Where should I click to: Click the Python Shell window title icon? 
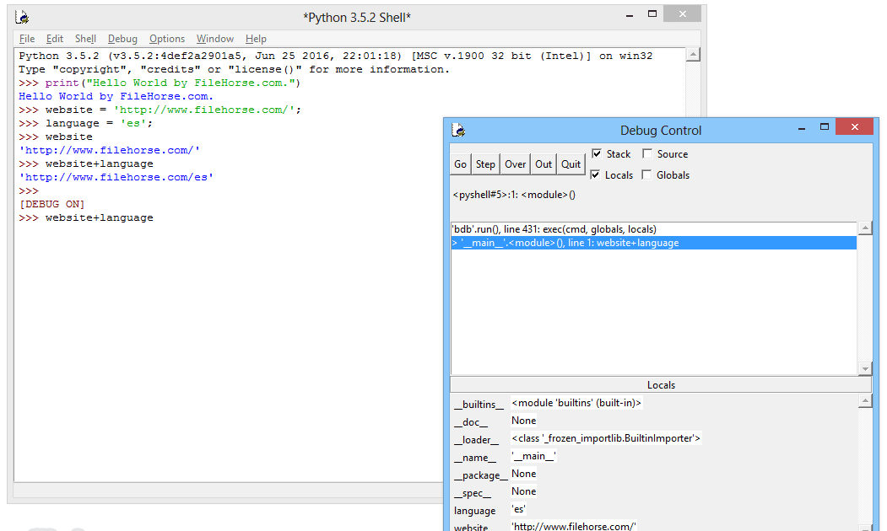click(x=23, y=17)
